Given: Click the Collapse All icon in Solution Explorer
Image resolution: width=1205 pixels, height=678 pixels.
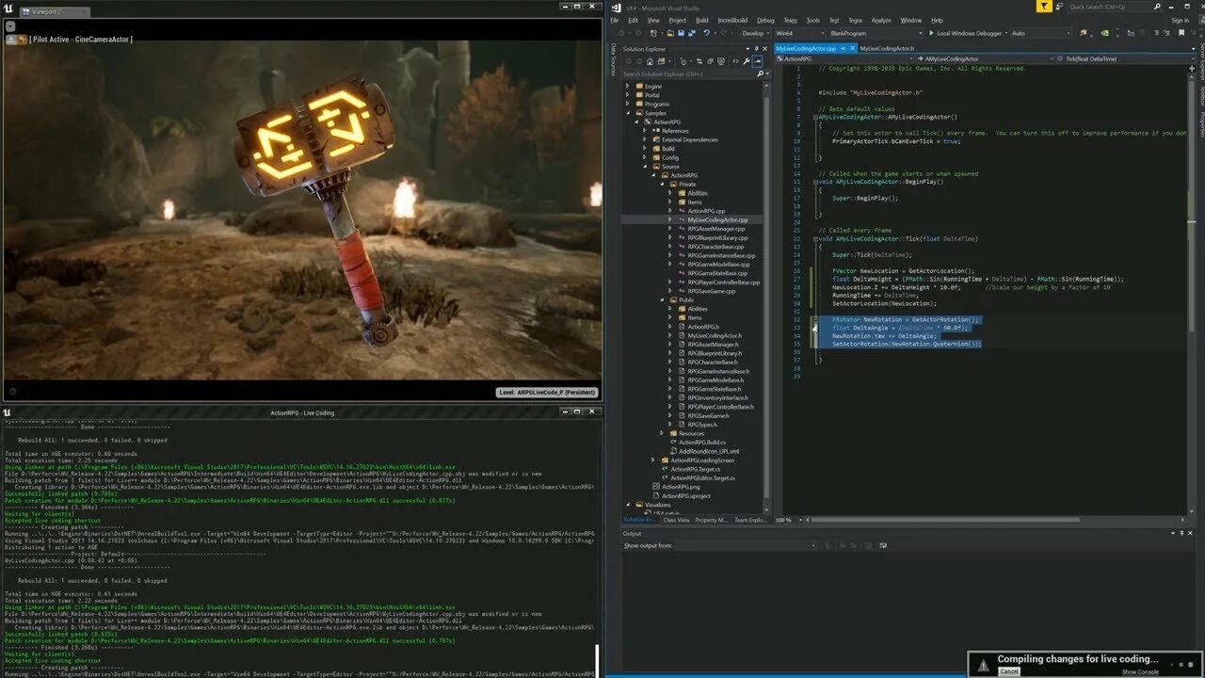Looking at the screenshot, I should pyautogui.click(x=710, y=61).
